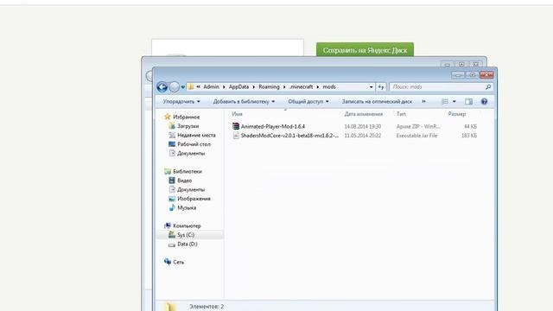This screenshot has height=311, width=553.
Task: Open Недавние места in favorites
Action: pos(196,135)
